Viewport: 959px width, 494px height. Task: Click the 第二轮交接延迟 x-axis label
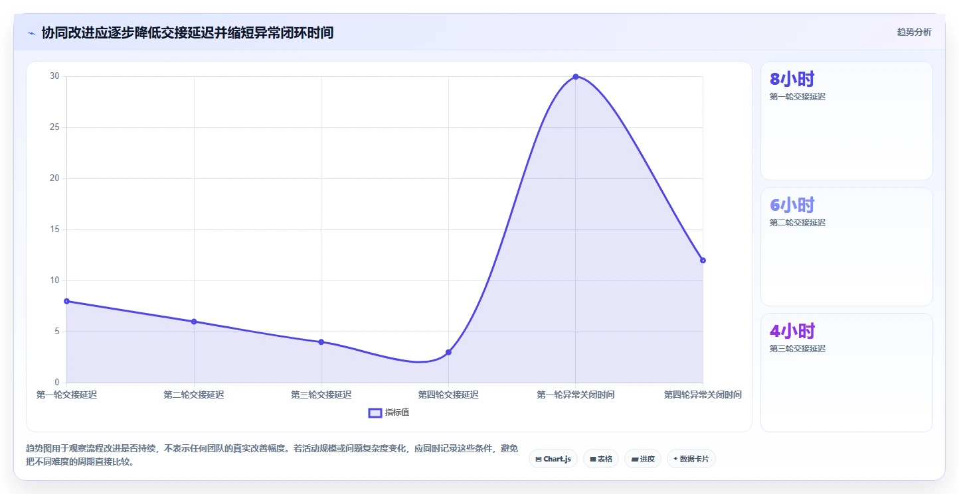tap(194, 395)
